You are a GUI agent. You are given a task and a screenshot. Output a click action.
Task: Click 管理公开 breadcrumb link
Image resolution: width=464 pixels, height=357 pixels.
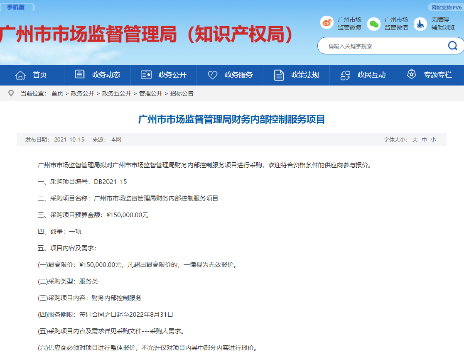[x=150, y=93]
